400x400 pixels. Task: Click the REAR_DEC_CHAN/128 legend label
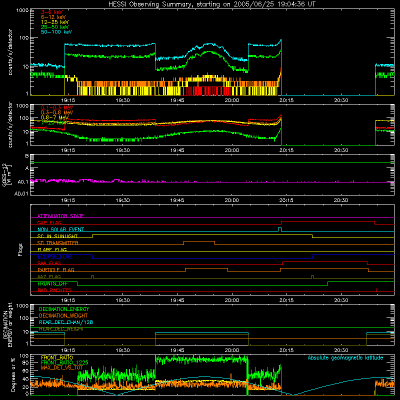66,322
